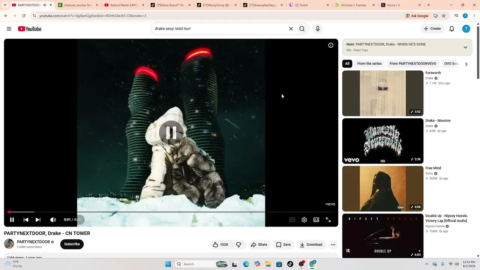The width and height of the screenshot is (480, 270).
Task: Select the All filter chip
Action: click(x=347, y=64)
